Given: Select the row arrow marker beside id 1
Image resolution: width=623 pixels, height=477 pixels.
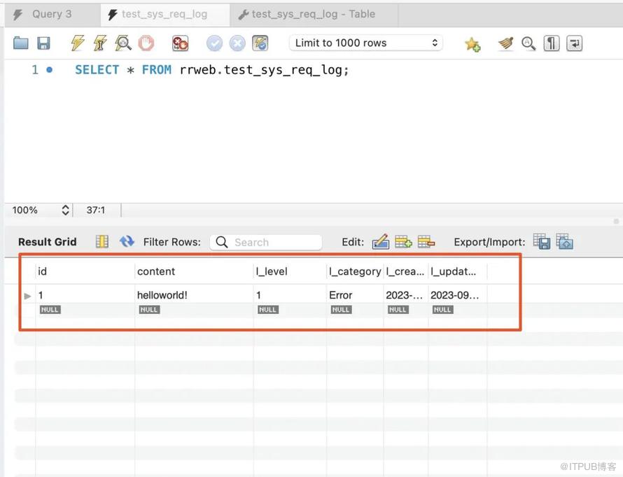Looking at the screenshot, I should (28, 296).
